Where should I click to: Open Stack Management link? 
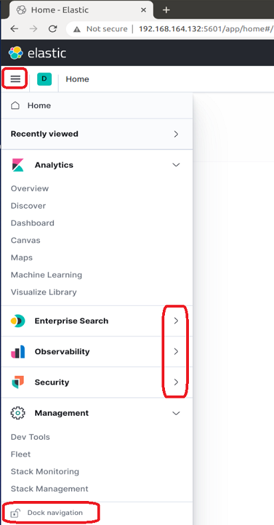49,489
